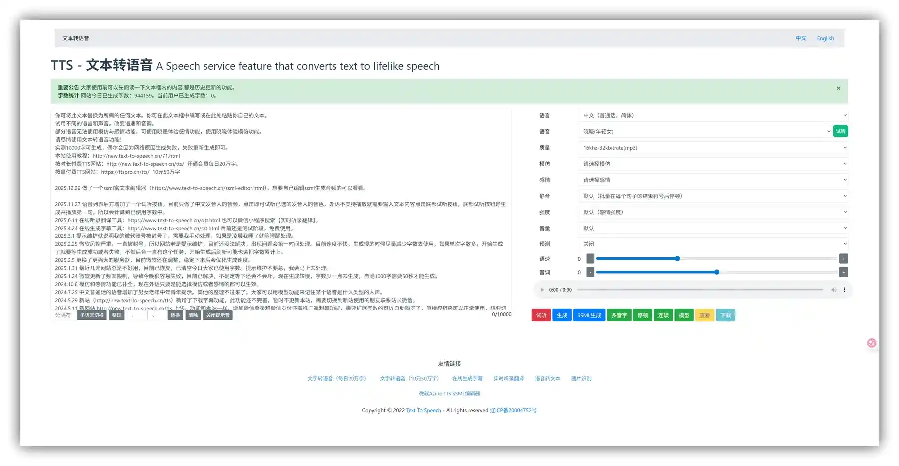The width and height of the screenshot is (899, 466).
Task: Switch site language to 中文
Action: tap(801, 38)
